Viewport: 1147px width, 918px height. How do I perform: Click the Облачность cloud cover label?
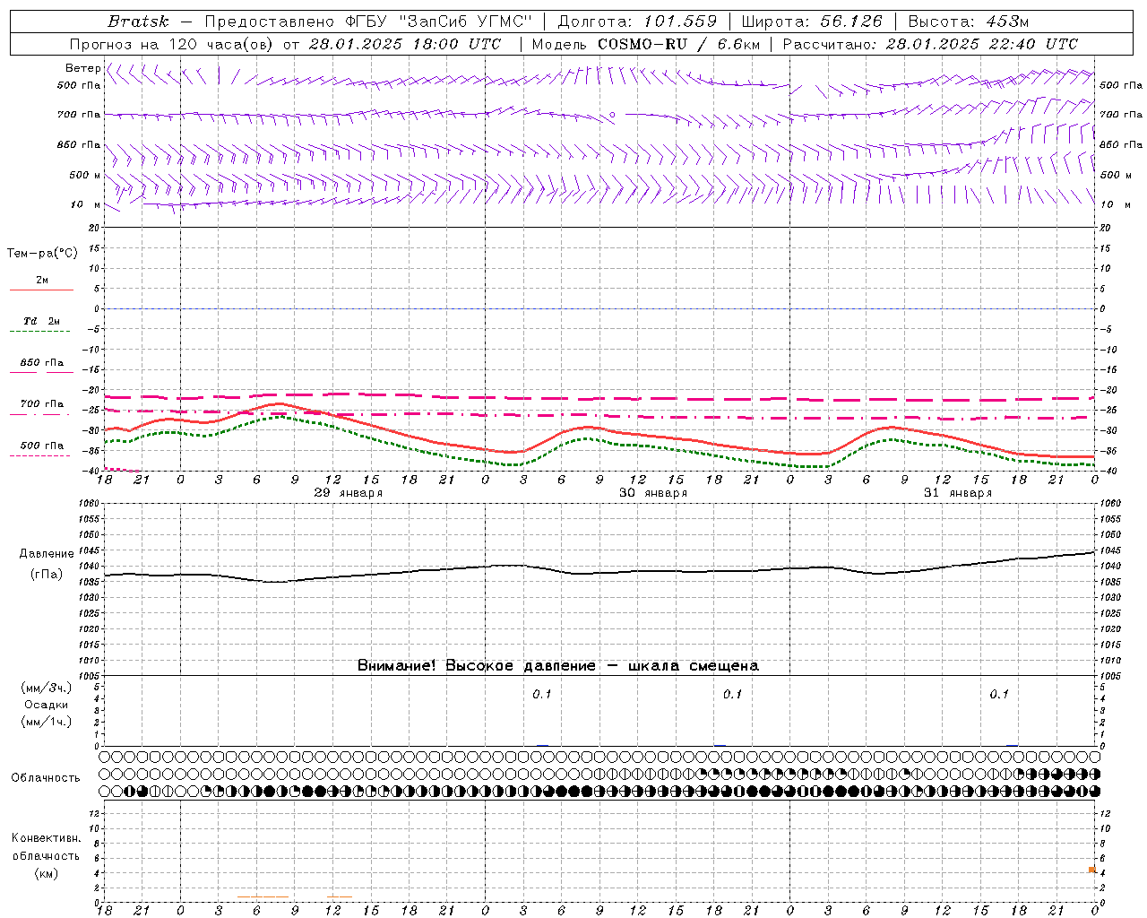(46, 778)
